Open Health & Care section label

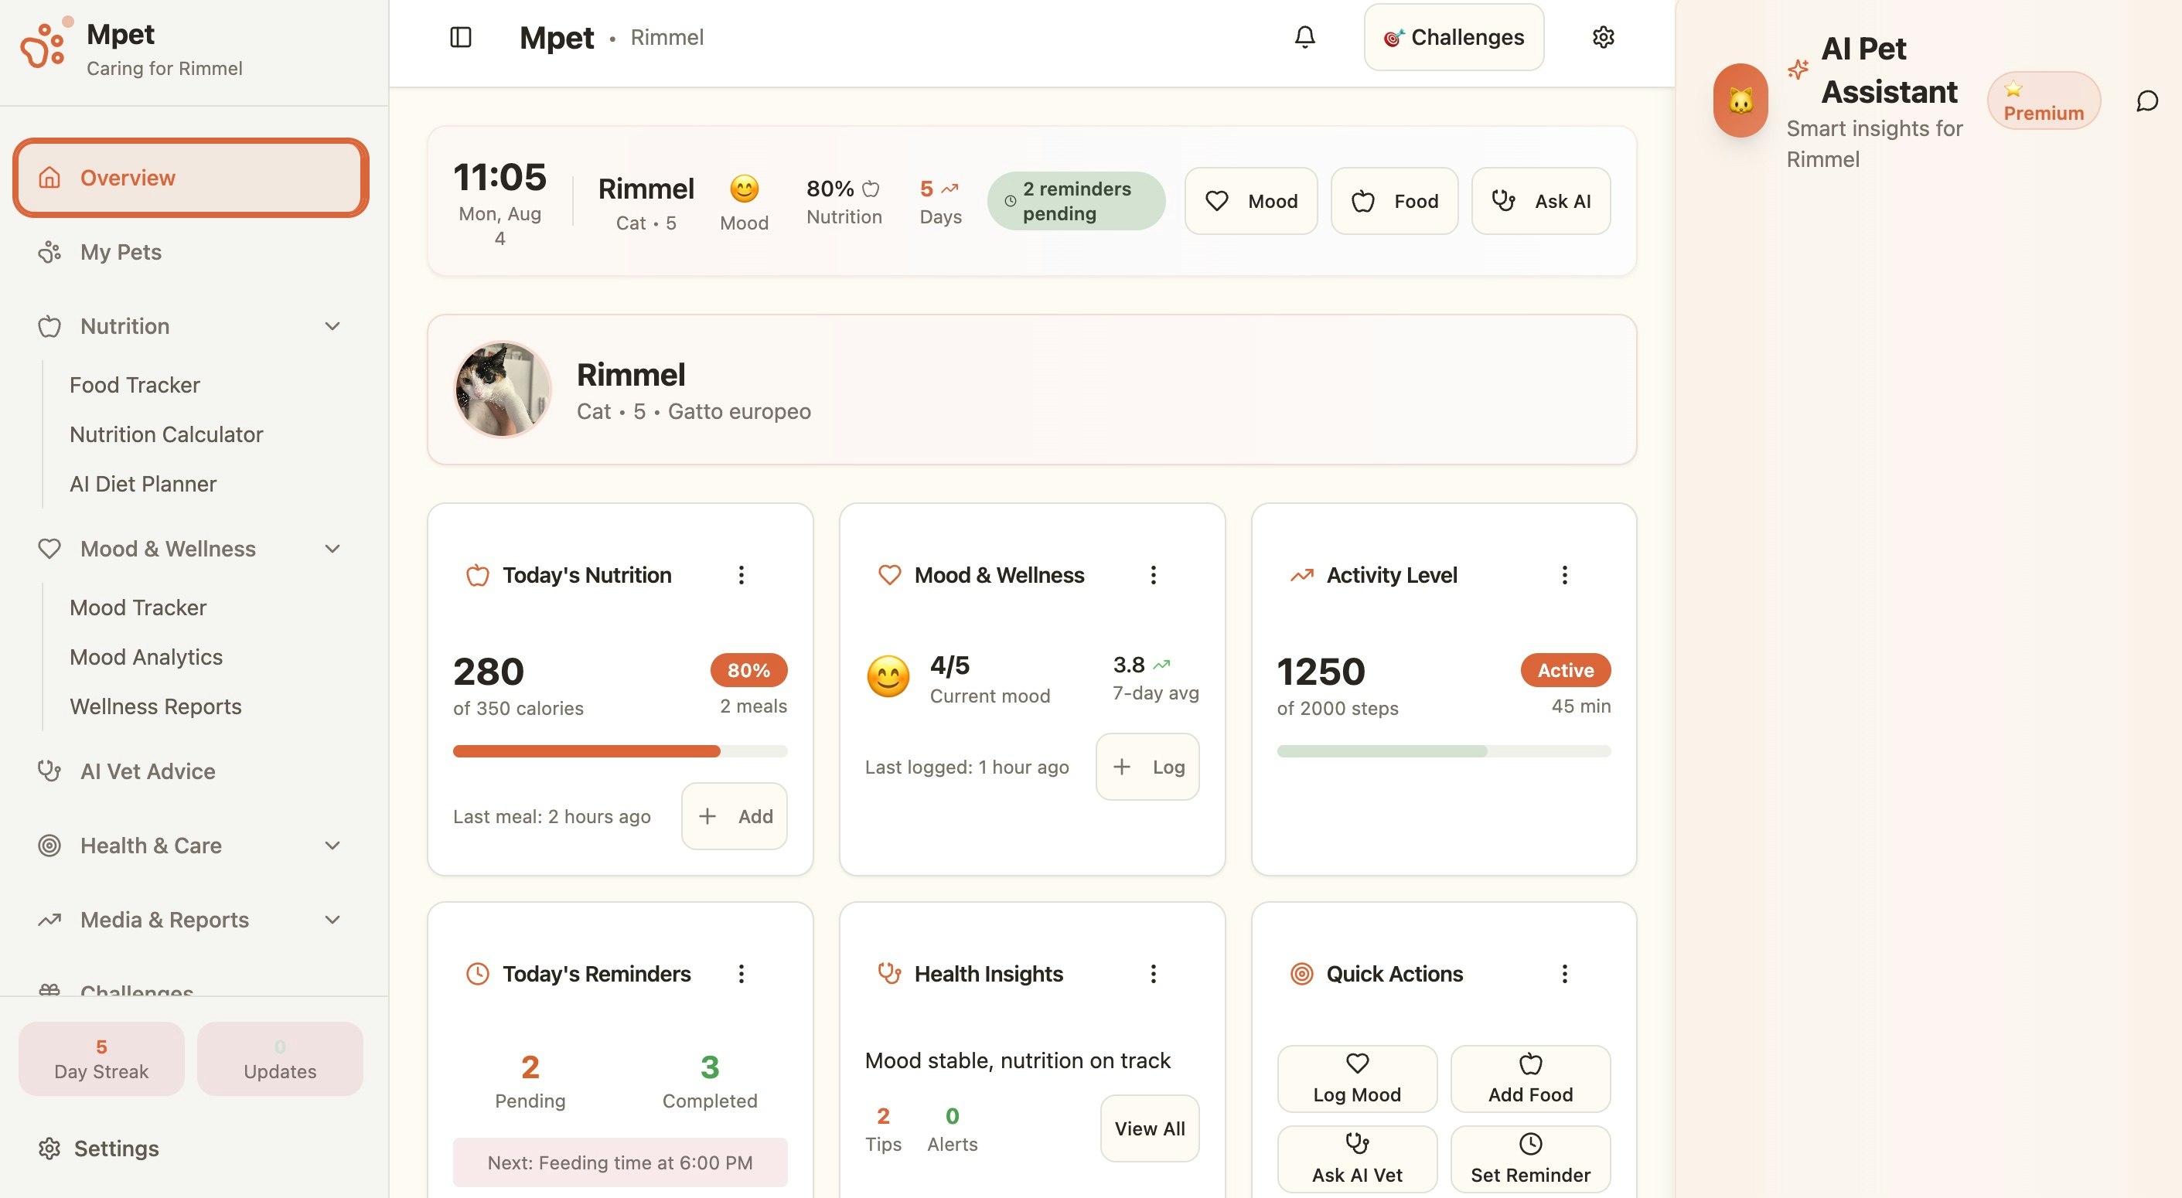(x=151, y=845)
